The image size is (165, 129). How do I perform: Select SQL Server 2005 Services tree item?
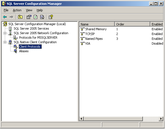[31, 29]
